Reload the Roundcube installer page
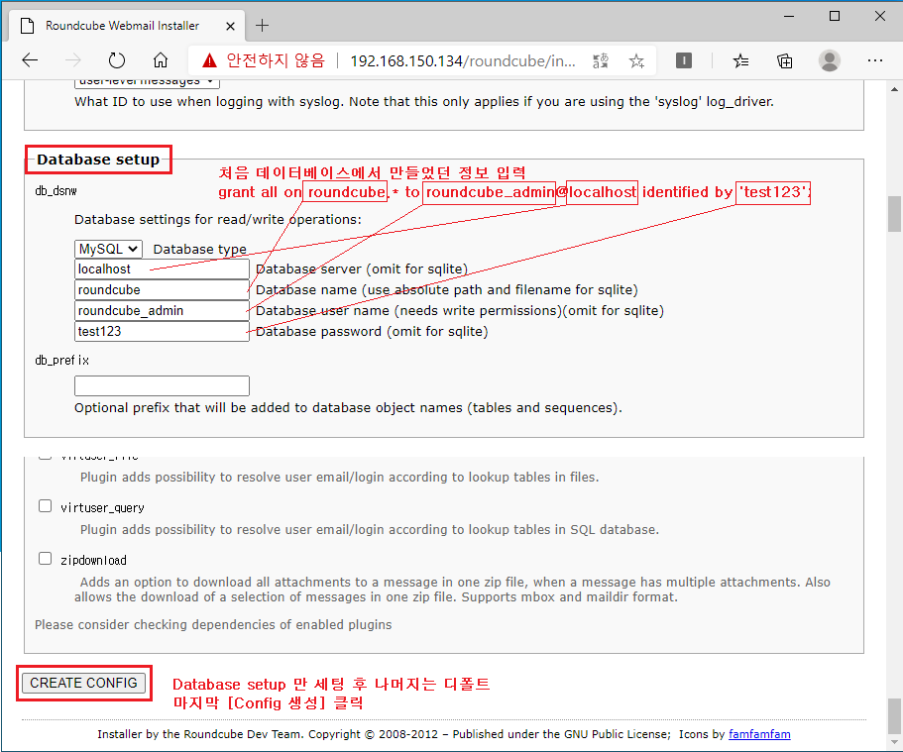The image size is (903, 752). (x=117, y=59)
